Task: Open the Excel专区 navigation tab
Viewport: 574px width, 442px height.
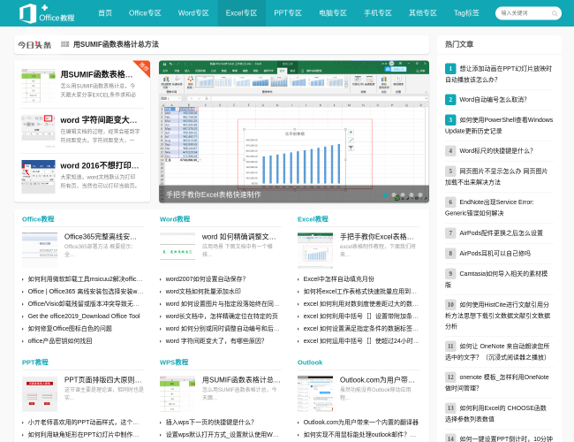Action: [241, 13]
